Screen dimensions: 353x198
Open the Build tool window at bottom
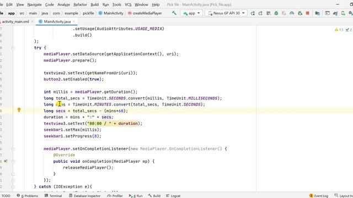pyautogui.click(x=154, y=196)
